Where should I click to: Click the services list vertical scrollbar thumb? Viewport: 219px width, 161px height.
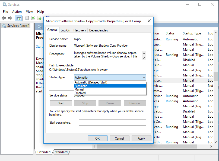point(215,77)
